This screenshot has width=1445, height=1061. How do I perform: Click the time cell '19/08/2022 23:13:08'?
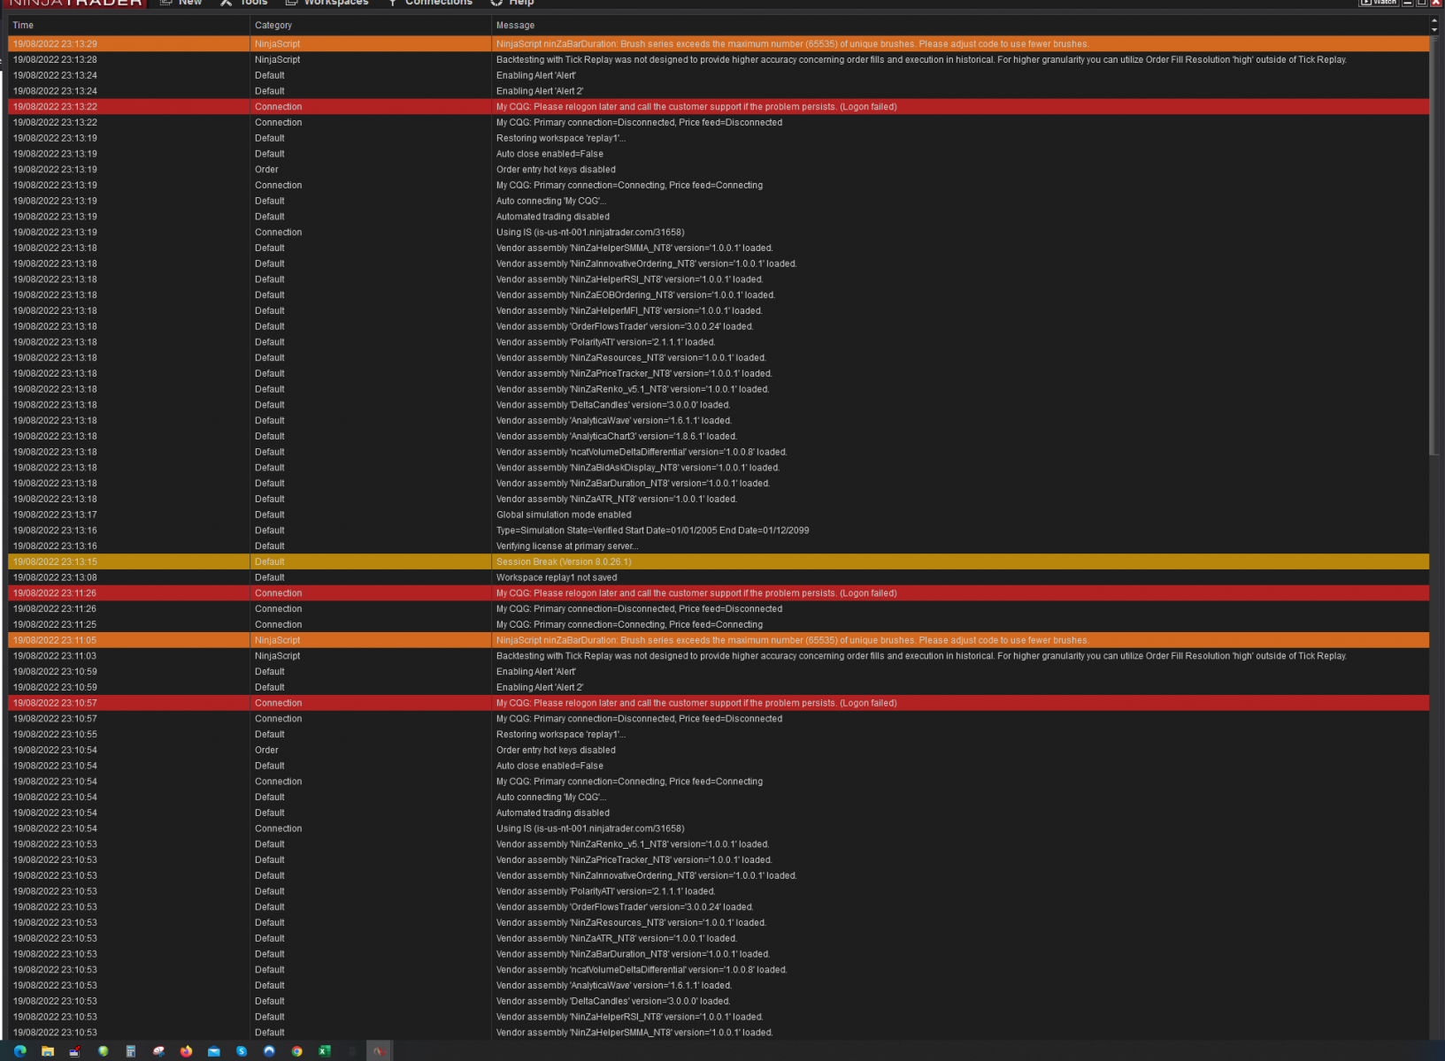coord(55,578)
